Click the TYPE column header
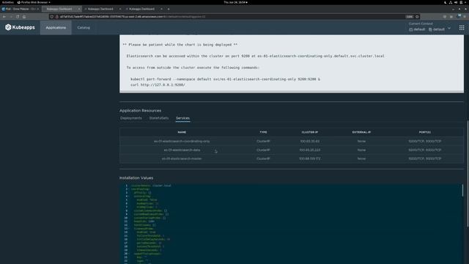Image resolution: width=469 pixels, height=264 pixels. [263, 132]
